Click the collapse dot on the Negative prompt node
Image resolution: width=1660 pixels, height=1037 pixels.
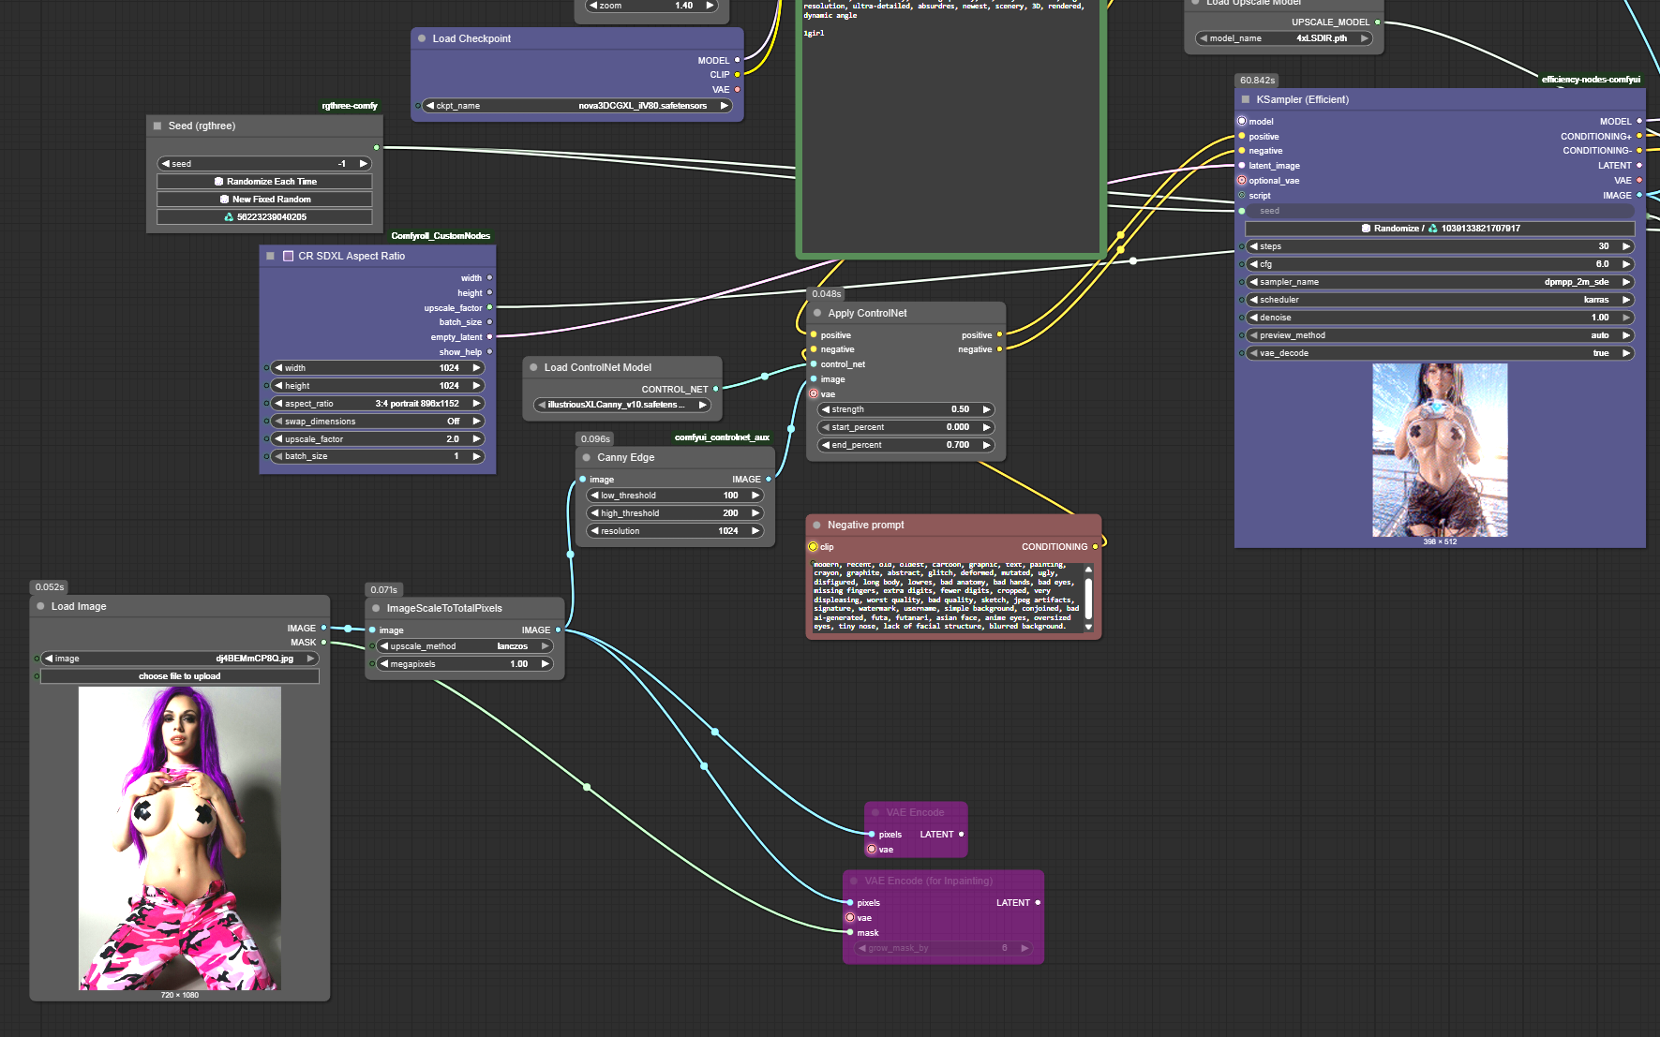(817, 525)
